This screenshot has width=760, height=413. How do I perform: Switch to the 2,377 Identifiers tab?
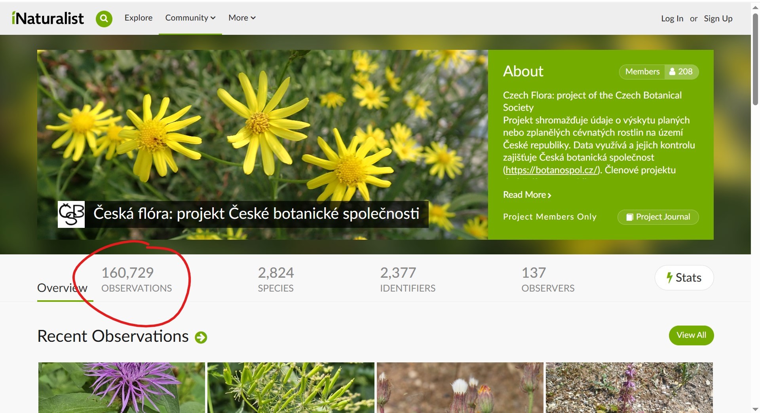tap(408, 279)
